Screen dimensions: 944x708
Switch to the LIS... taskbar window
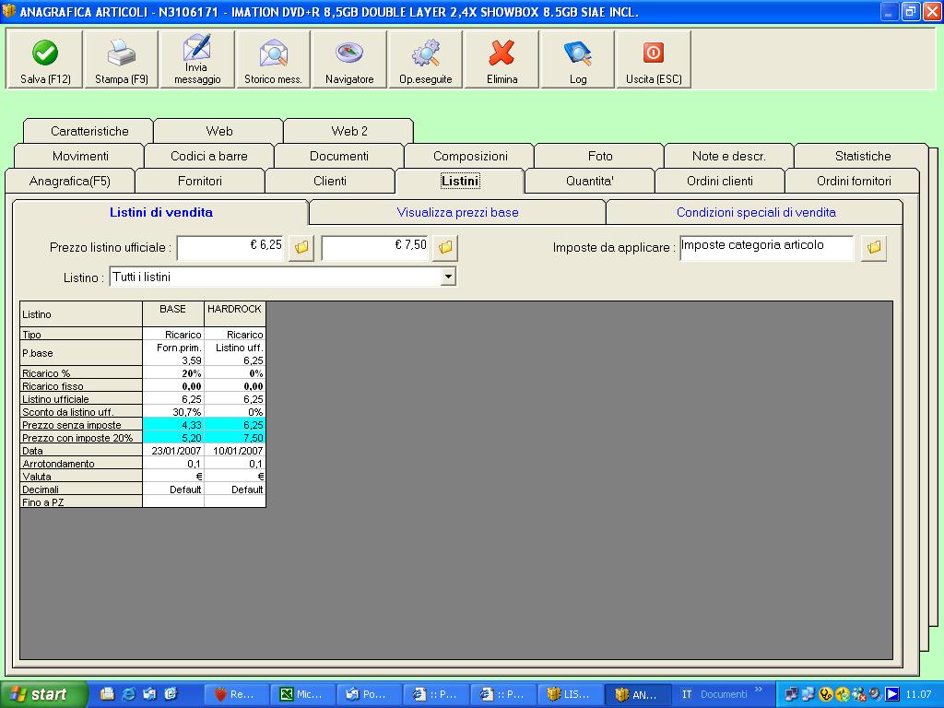(x=570, y=694)
